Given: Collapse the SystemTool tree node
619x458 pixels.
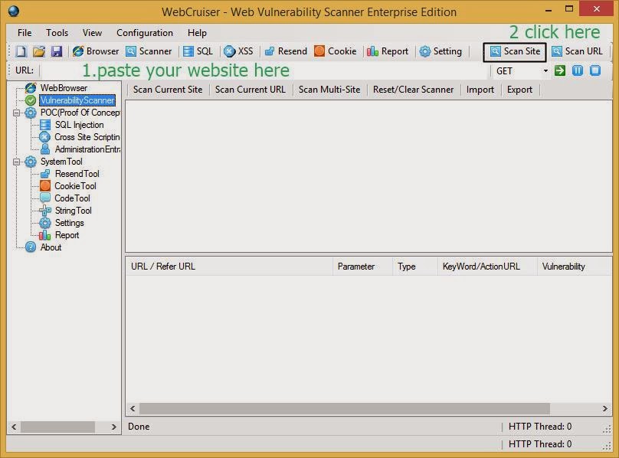Looking at the screenshot, I should pos(17,162).
